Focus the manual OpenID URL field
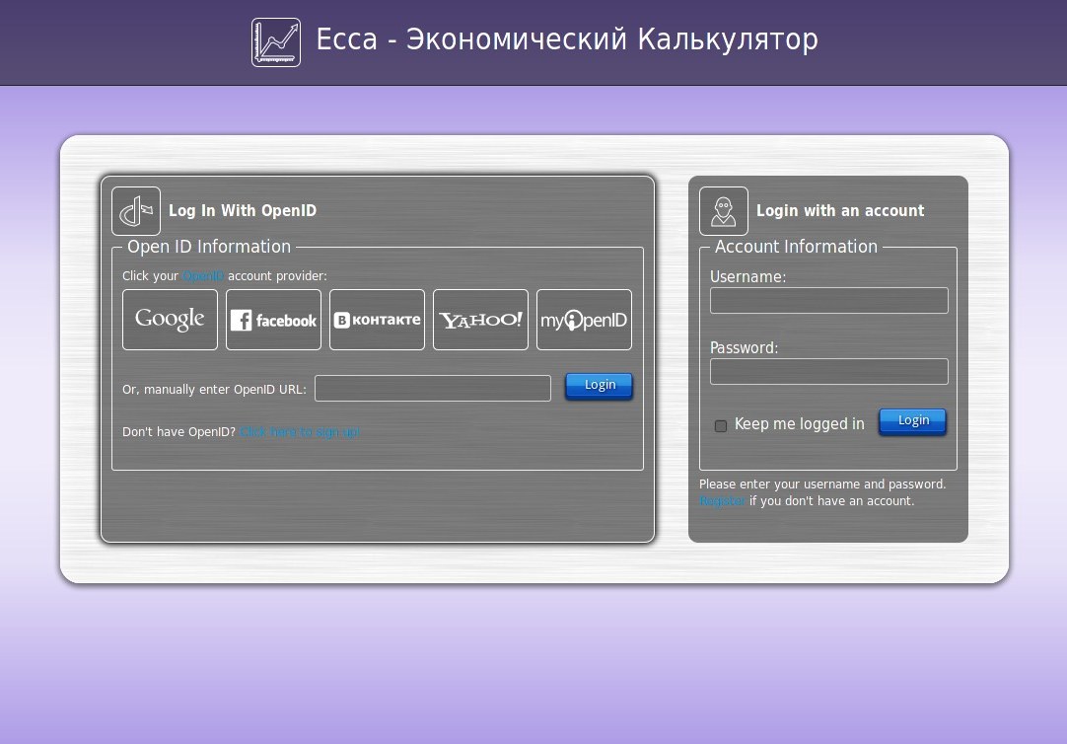 pyautogui.click(x=433, y=388)
